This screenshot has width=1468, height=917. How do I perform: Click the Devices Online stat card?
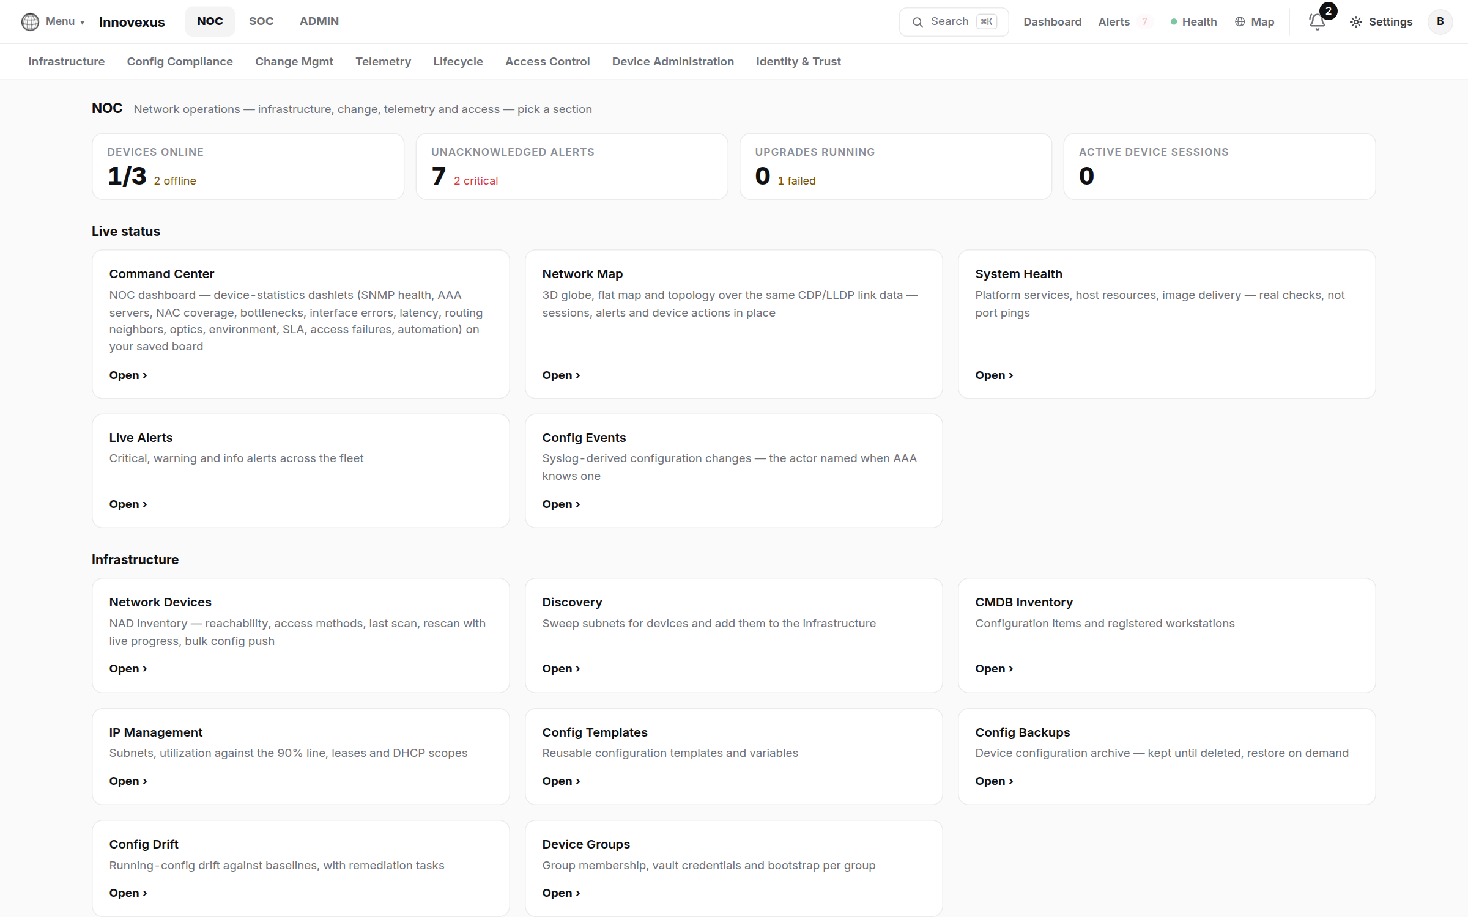pyautogui.click(x=248, y=166)
